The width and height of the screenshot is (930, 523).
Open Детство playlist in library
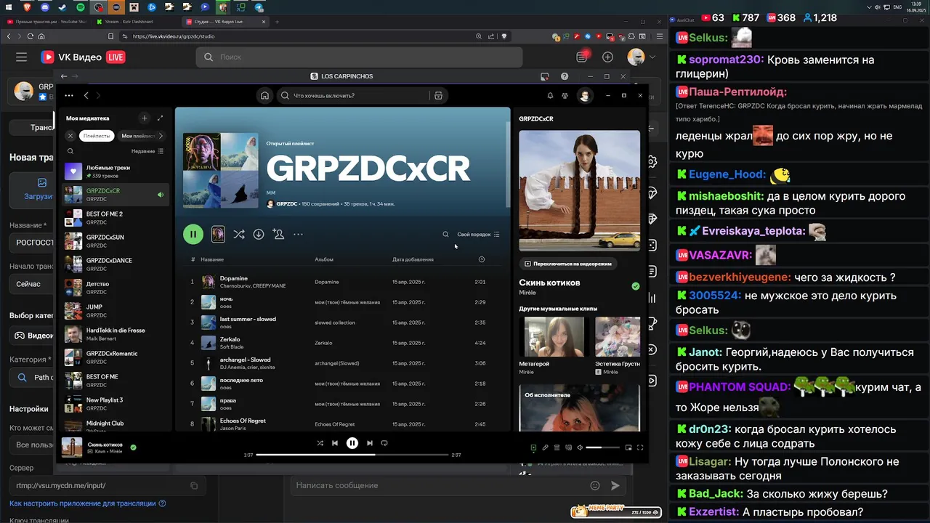pos(116,288)
